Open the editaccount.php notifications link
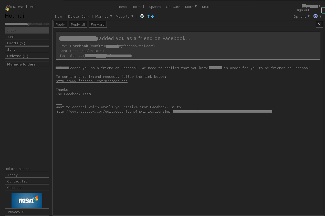This screenshot has width=325, height=216. tap(164, 112)
